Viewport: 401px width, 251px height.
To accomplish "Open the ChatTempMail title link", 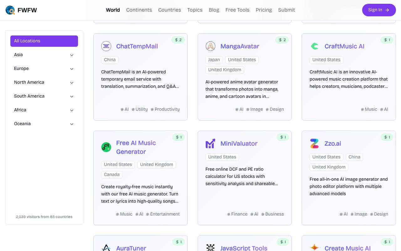I will [137, 46].
